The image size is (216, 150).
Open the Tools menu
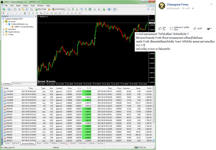[33, 6]
